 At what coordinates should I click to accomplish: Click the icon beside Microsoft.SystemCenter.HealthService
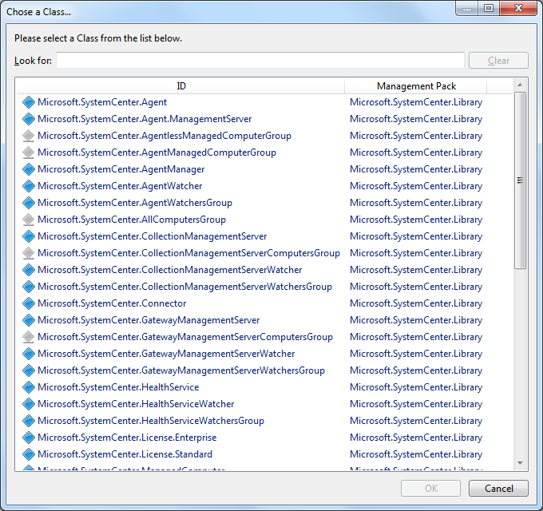(x=29, y=387)
